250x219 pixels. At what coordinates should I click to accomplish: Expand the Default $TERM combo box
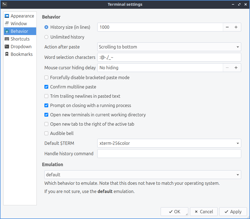(169, 143)
